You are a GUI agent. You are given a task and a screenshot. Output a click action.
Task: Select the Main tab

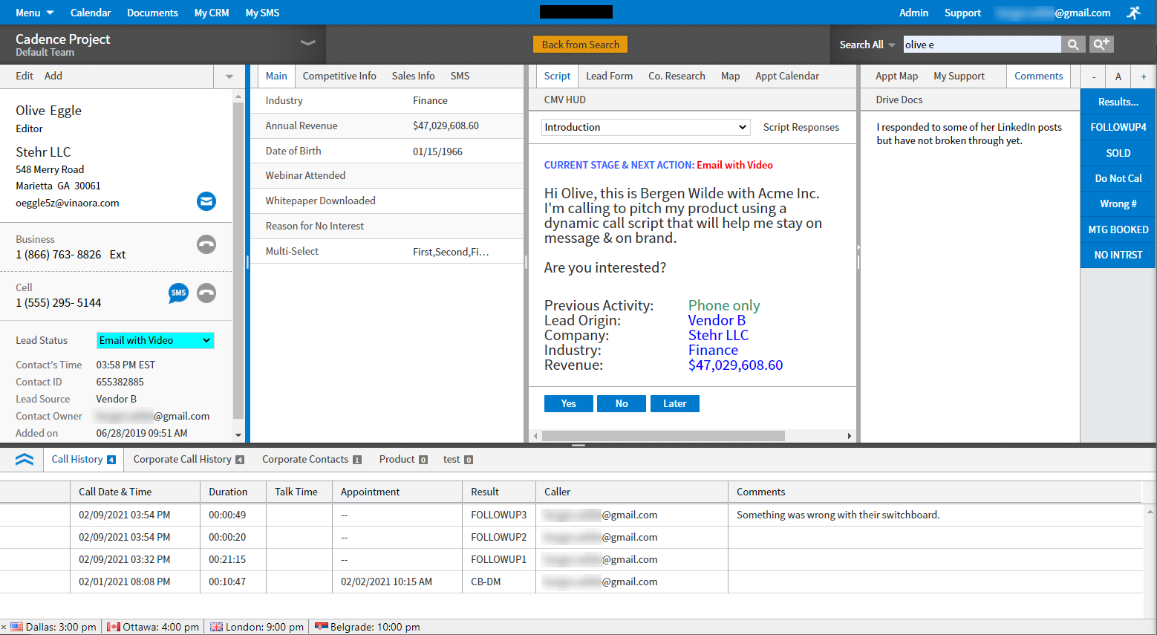coord(276,76)
